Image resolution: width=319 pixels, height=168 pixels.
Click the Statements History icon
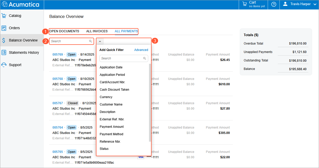pos(4,52)
